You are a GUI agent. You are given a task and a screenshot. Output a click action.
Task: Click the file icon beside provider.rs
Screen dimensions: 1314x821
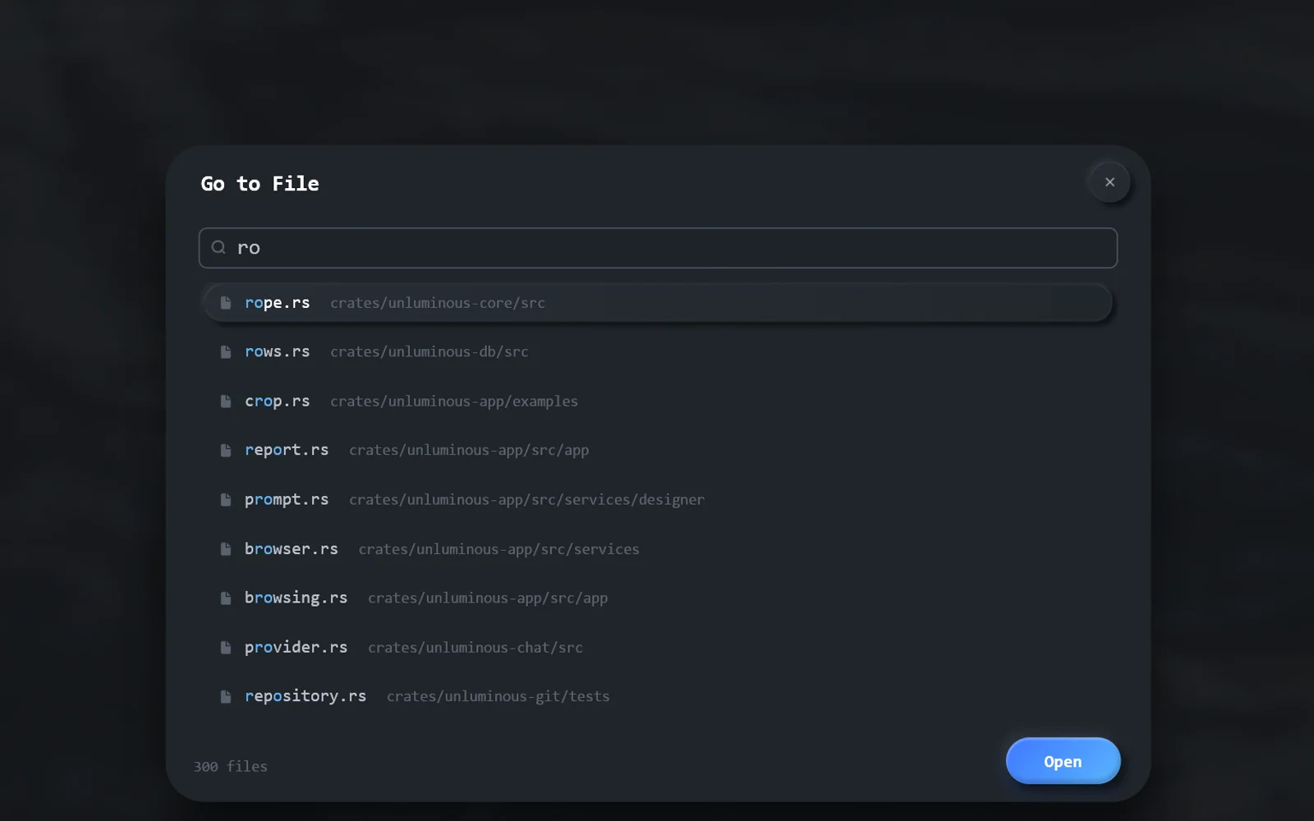tap(226, 648)
